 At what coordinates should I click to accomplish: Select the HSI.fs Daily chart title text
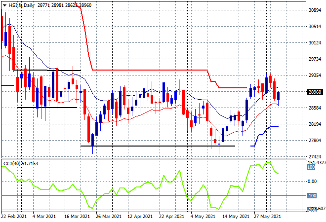22,5
